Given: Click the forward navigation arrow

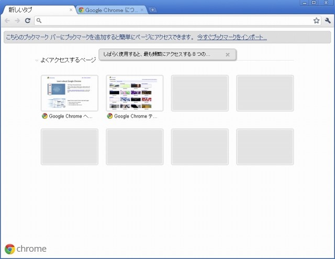Looking at the screenshot, I should (17, 21).
